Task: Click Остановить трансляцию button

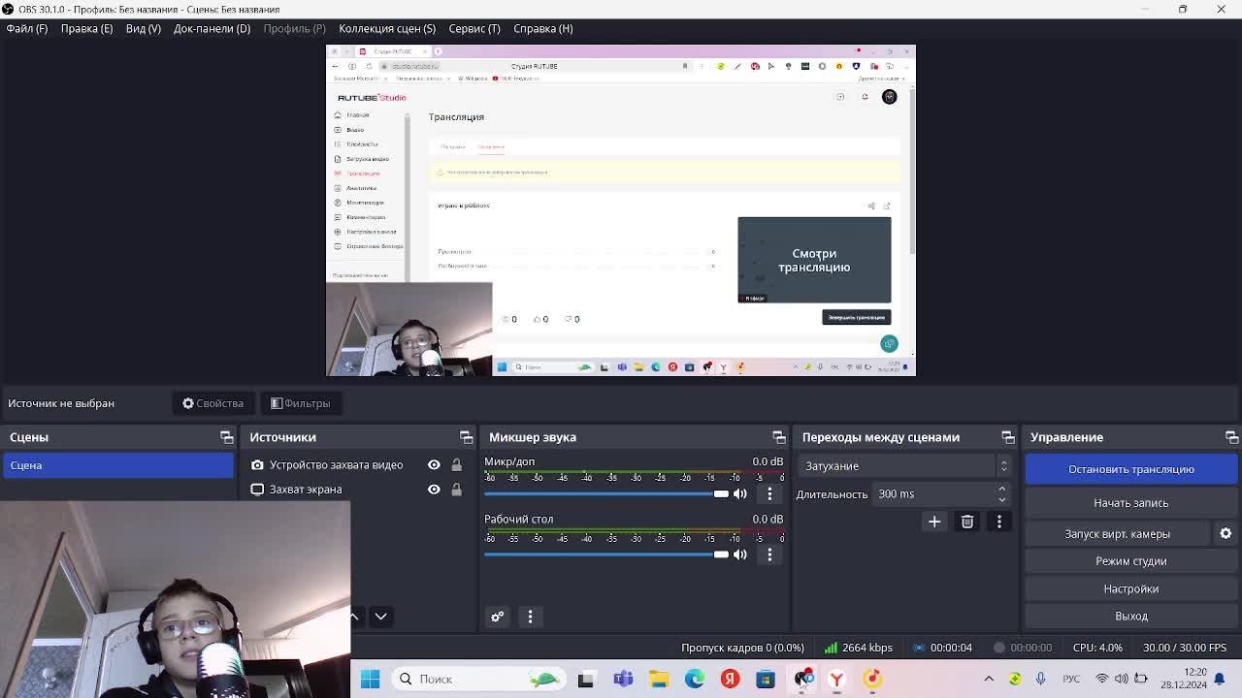Action: [x=1131, y=469]
